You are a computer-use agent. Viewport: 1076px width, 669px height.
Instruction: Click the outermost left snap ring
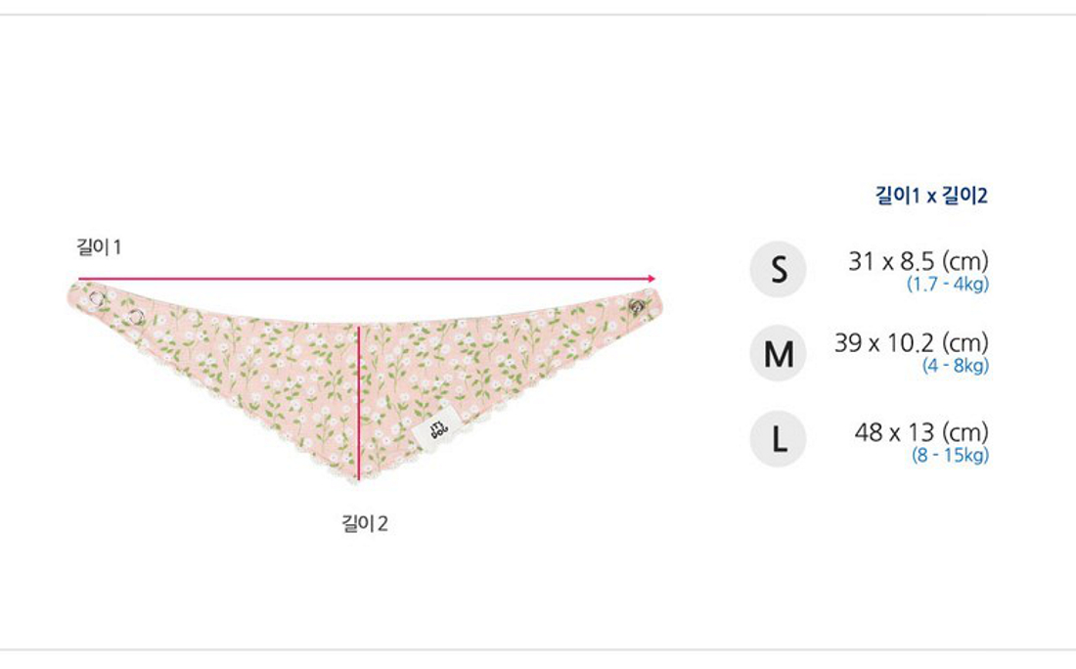96,298
